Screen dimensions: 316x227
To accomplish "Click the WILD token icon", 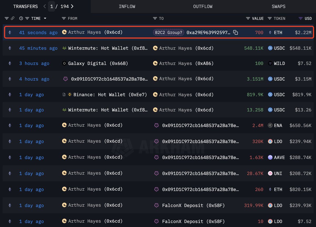I will tap(270, 63).
